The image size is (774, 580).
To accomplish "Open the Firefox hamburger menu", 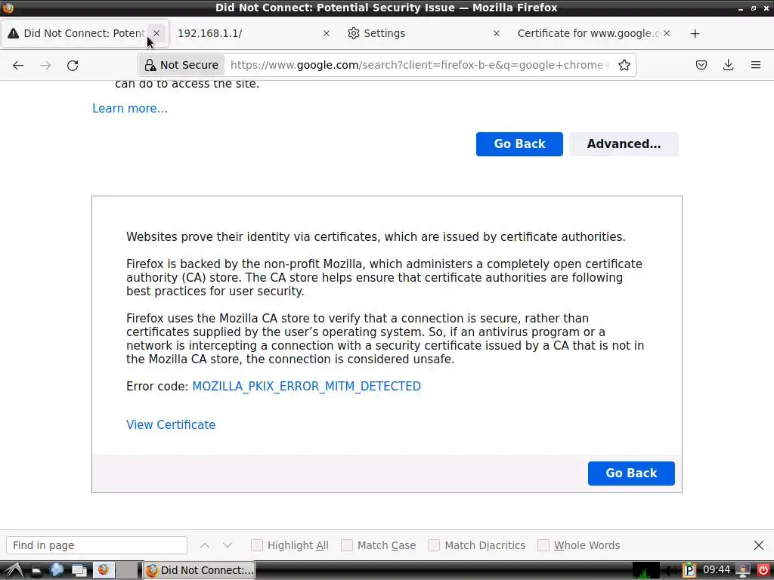I will (x=756, y=65).
